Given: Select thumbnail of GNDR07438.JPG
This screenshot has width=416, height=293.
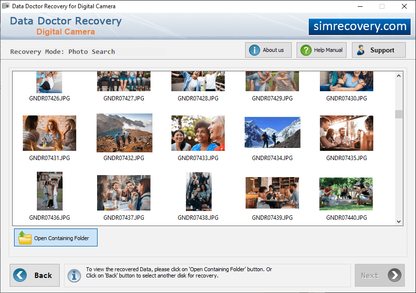Looking at the screenshot, I should 199,192.
